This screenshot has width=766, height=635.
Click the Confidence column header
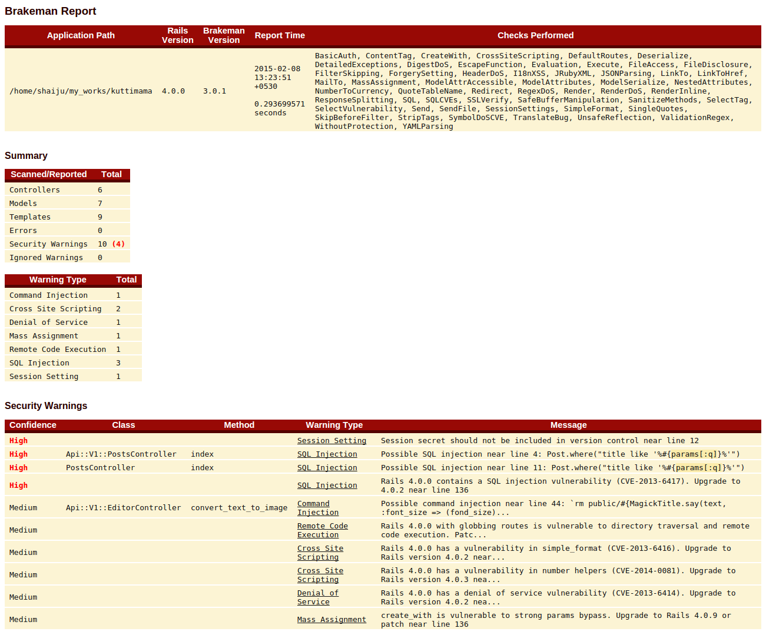[x=33, y=425]
